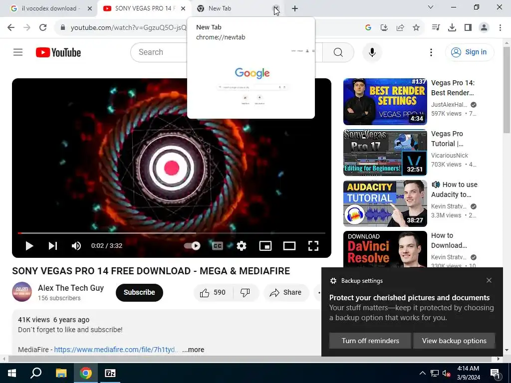Screen dimensions: 511x383
Task: Open Chrome profile avatar
Action: (x=484, y=28)
